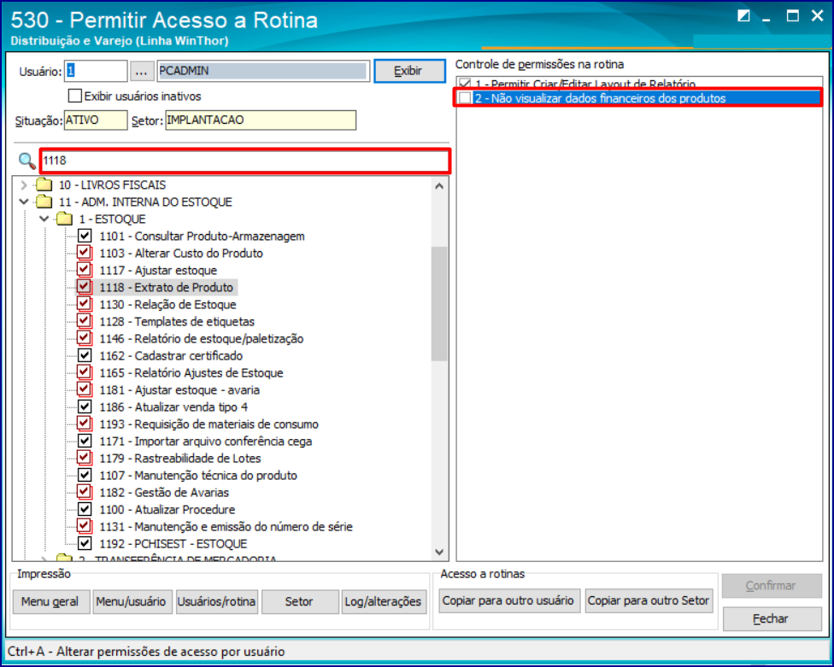This screenshot has width=834, height=667.
Task: Uncheck 1101 - Consultar Produto-Armazenagem checkbox
Action: coord(85,236)
